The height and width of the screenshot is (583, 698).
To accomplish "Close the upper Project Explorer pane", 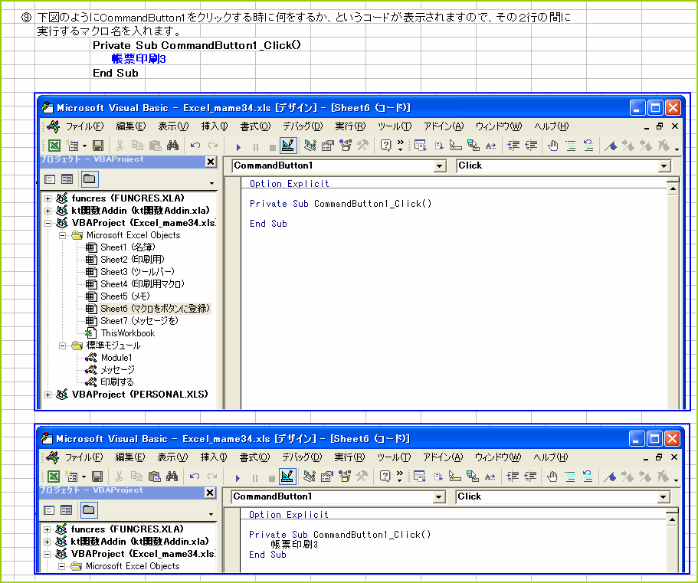I will click(x=211, y=162).
